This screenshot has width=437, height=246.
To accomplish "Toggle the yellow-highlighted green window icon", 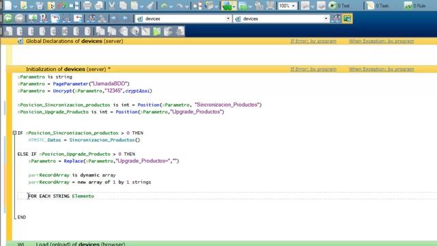I will [348, 18].
